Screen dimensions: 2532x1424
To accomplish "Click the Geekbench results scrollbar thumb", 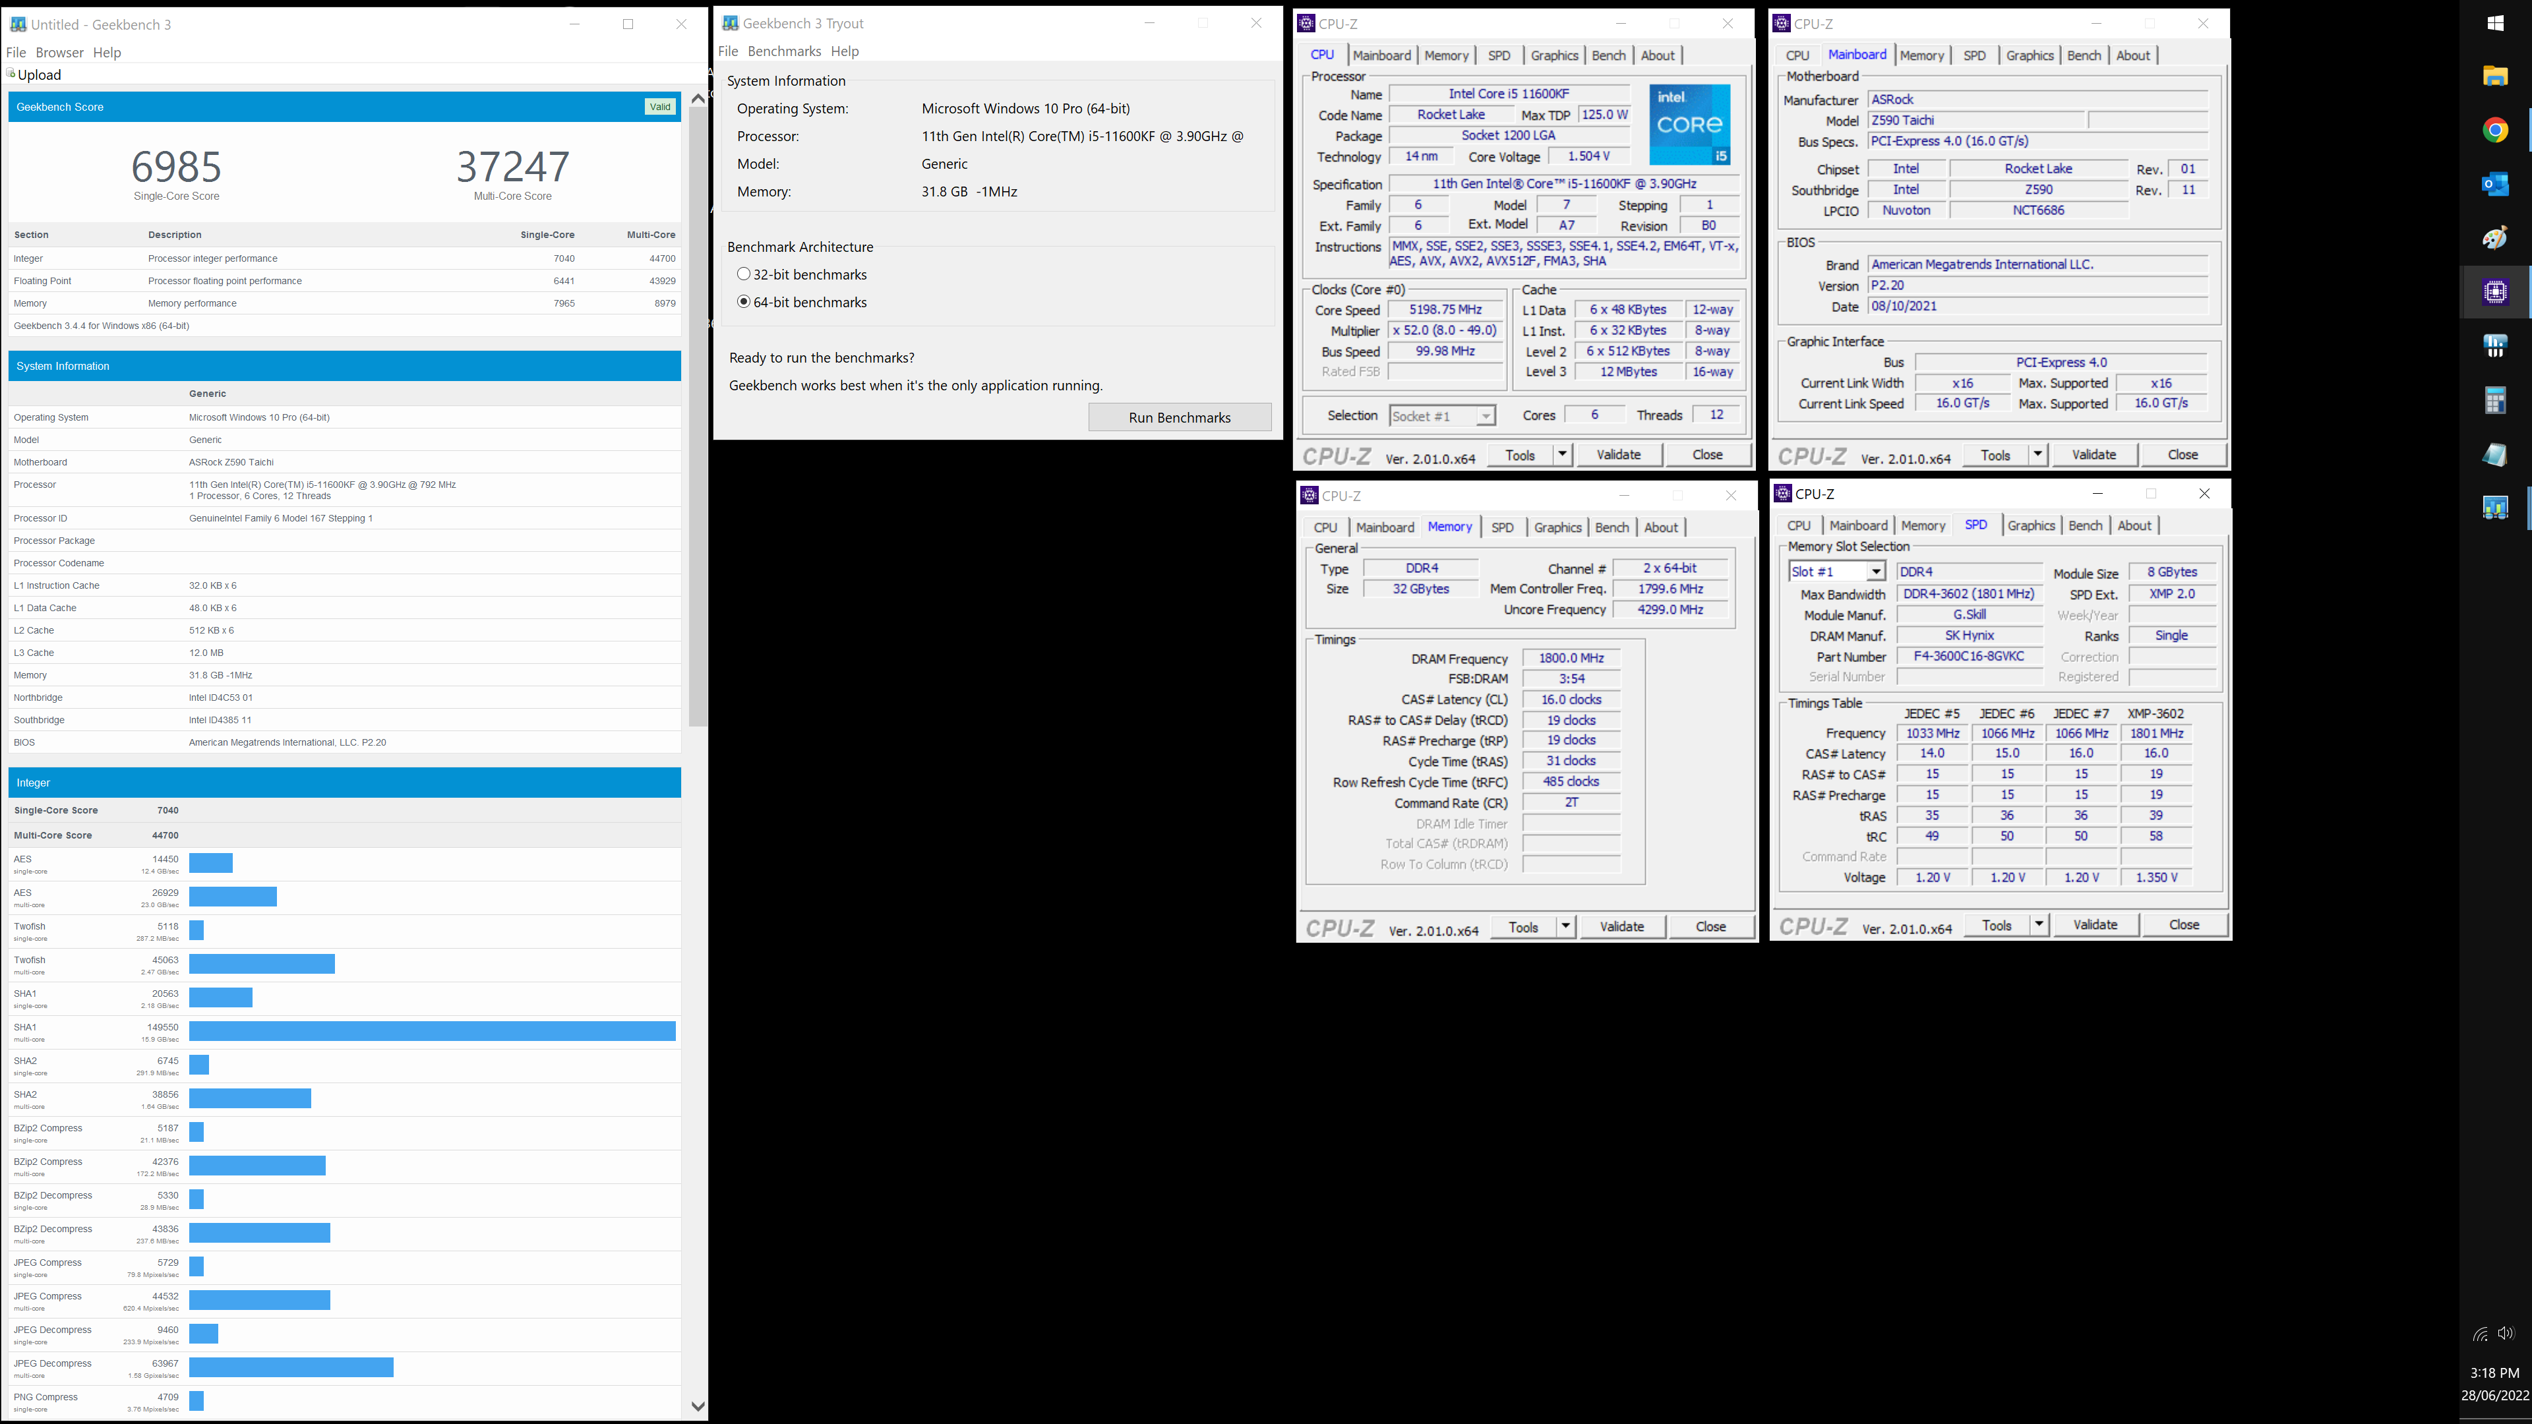I will (x=698, y=418).
